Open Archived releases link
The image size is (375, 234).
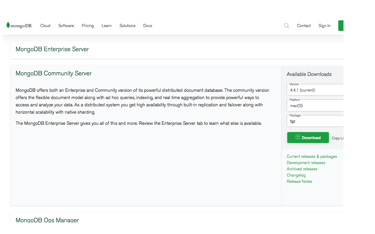pos(302,169)
